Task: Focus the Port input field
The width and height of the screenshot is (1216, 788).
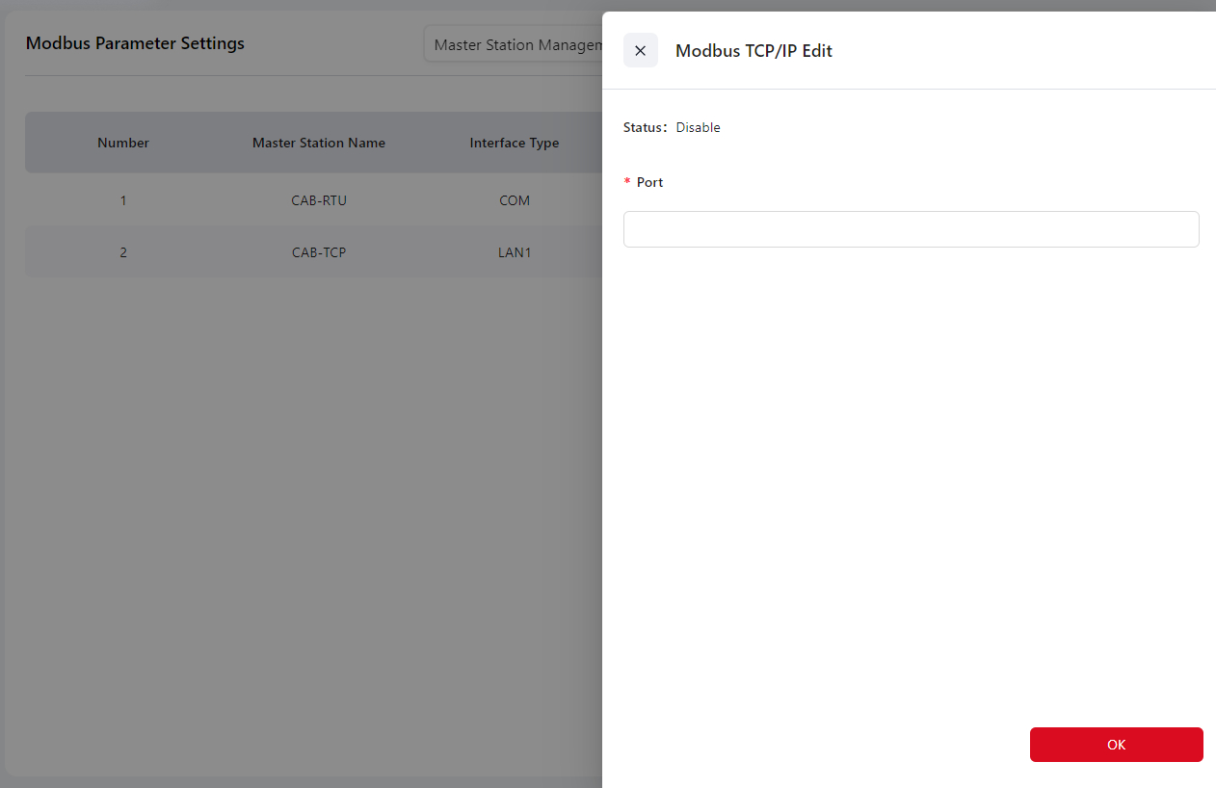Action: (x=911, y=229)
